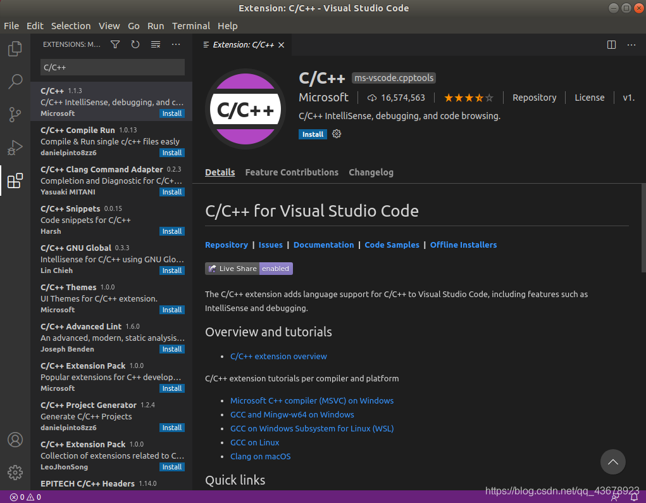Open Clang on macOS tutorial link

click(x=261, y=456)
